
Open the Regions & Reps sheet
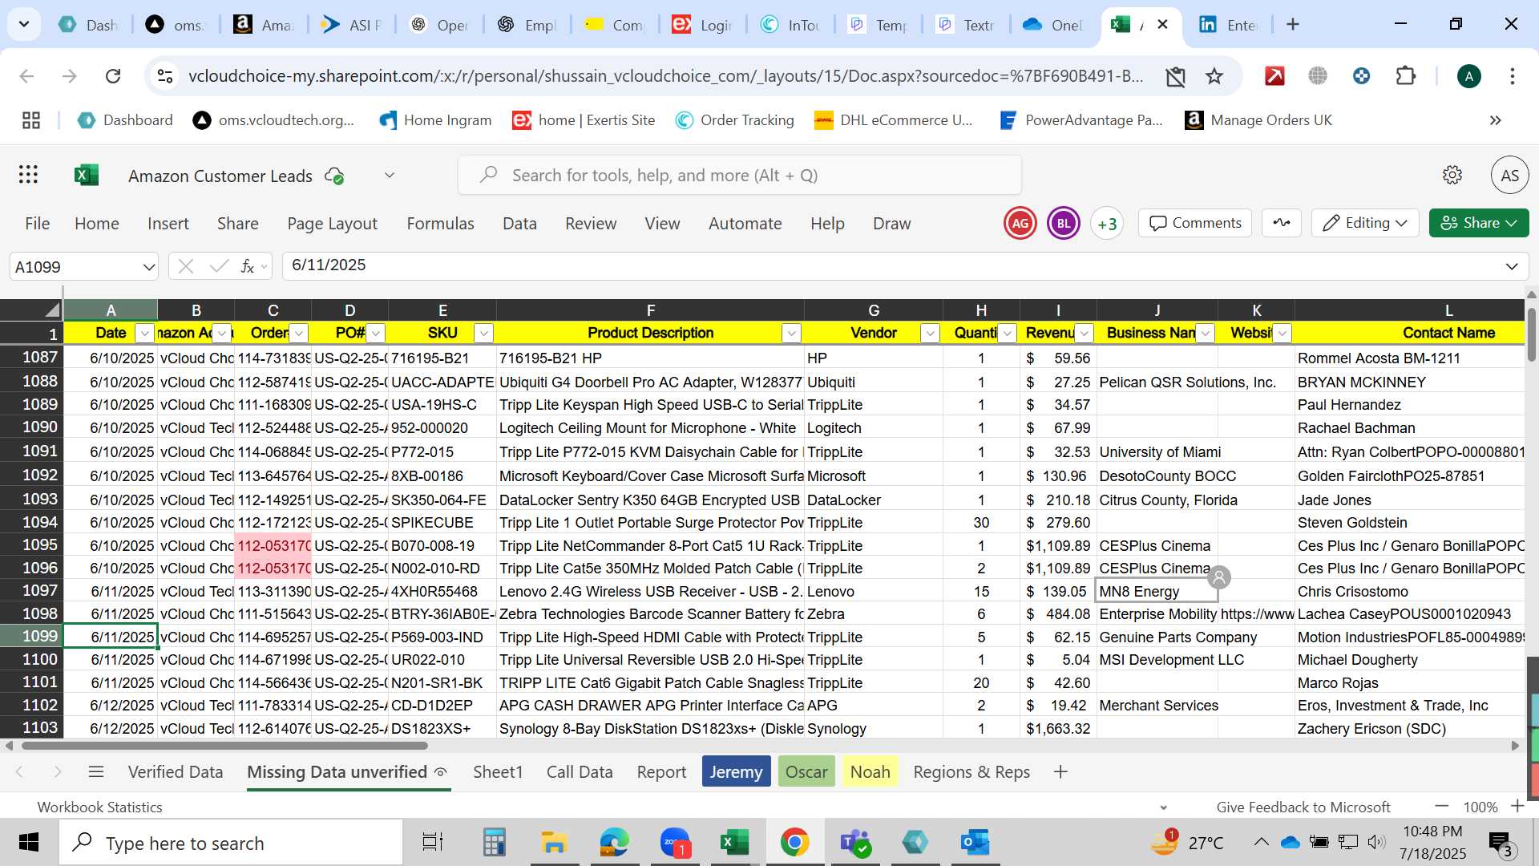click(x=971, y=771)
